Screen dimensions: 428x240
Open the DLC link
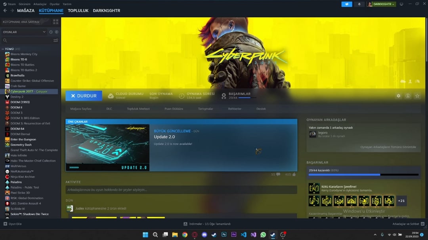[x=109, y=109]
